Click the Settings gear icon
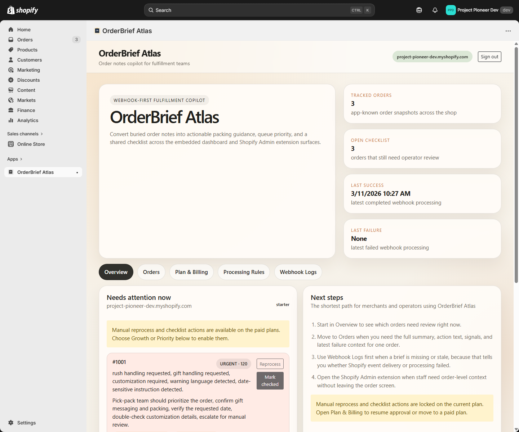This screenshot has width=519, height=432. [11, 423]
